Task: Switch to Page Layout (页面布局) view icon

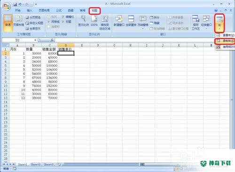Action: coord(18,21)
